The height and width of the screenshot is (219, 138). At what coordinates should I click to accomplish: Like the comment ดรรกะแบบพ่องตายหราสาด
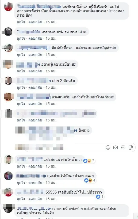[x=21, y=38]
